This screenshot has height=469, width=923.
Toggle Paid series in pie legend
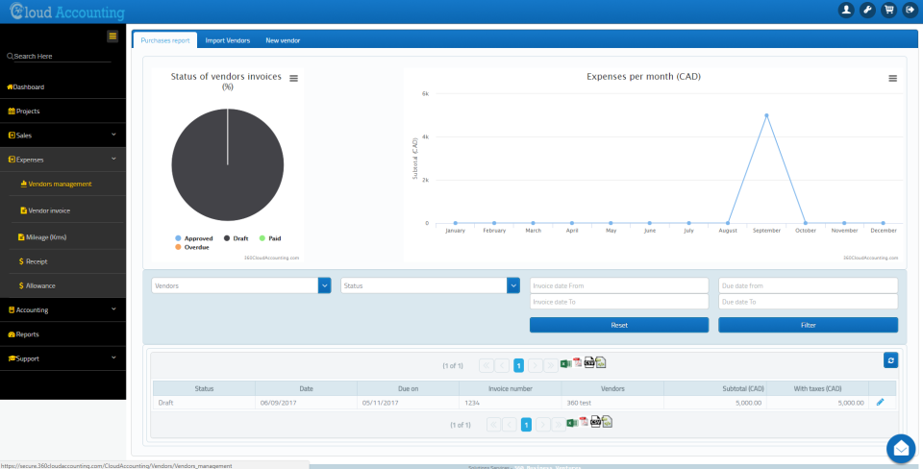pyautogui.click(x=269, y=238)
